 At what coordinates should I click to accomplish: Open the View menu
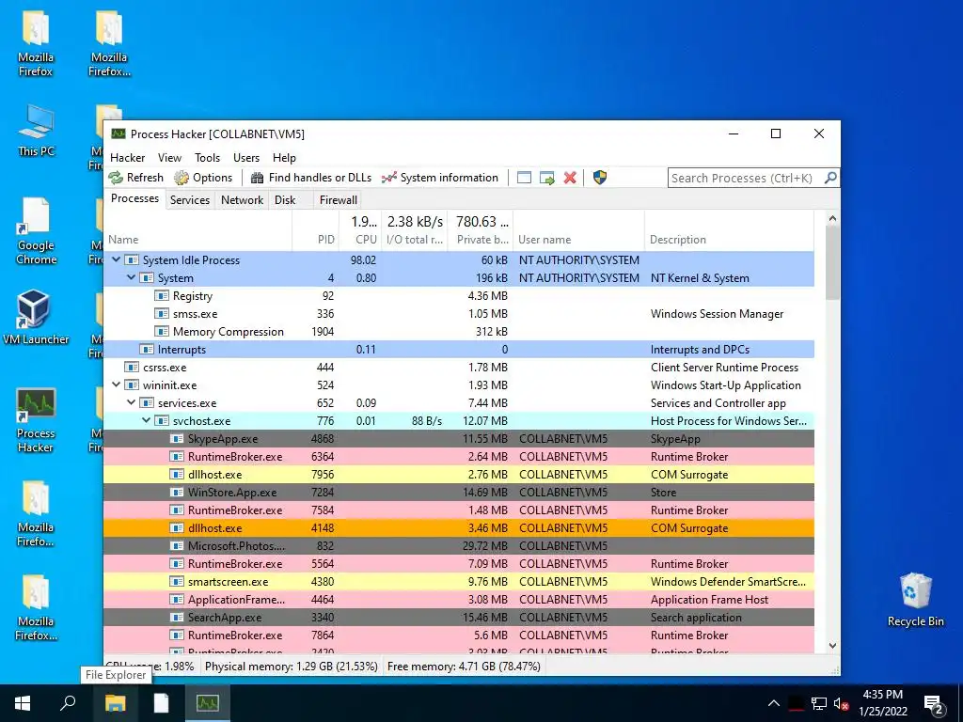click(x=169, y=158)
